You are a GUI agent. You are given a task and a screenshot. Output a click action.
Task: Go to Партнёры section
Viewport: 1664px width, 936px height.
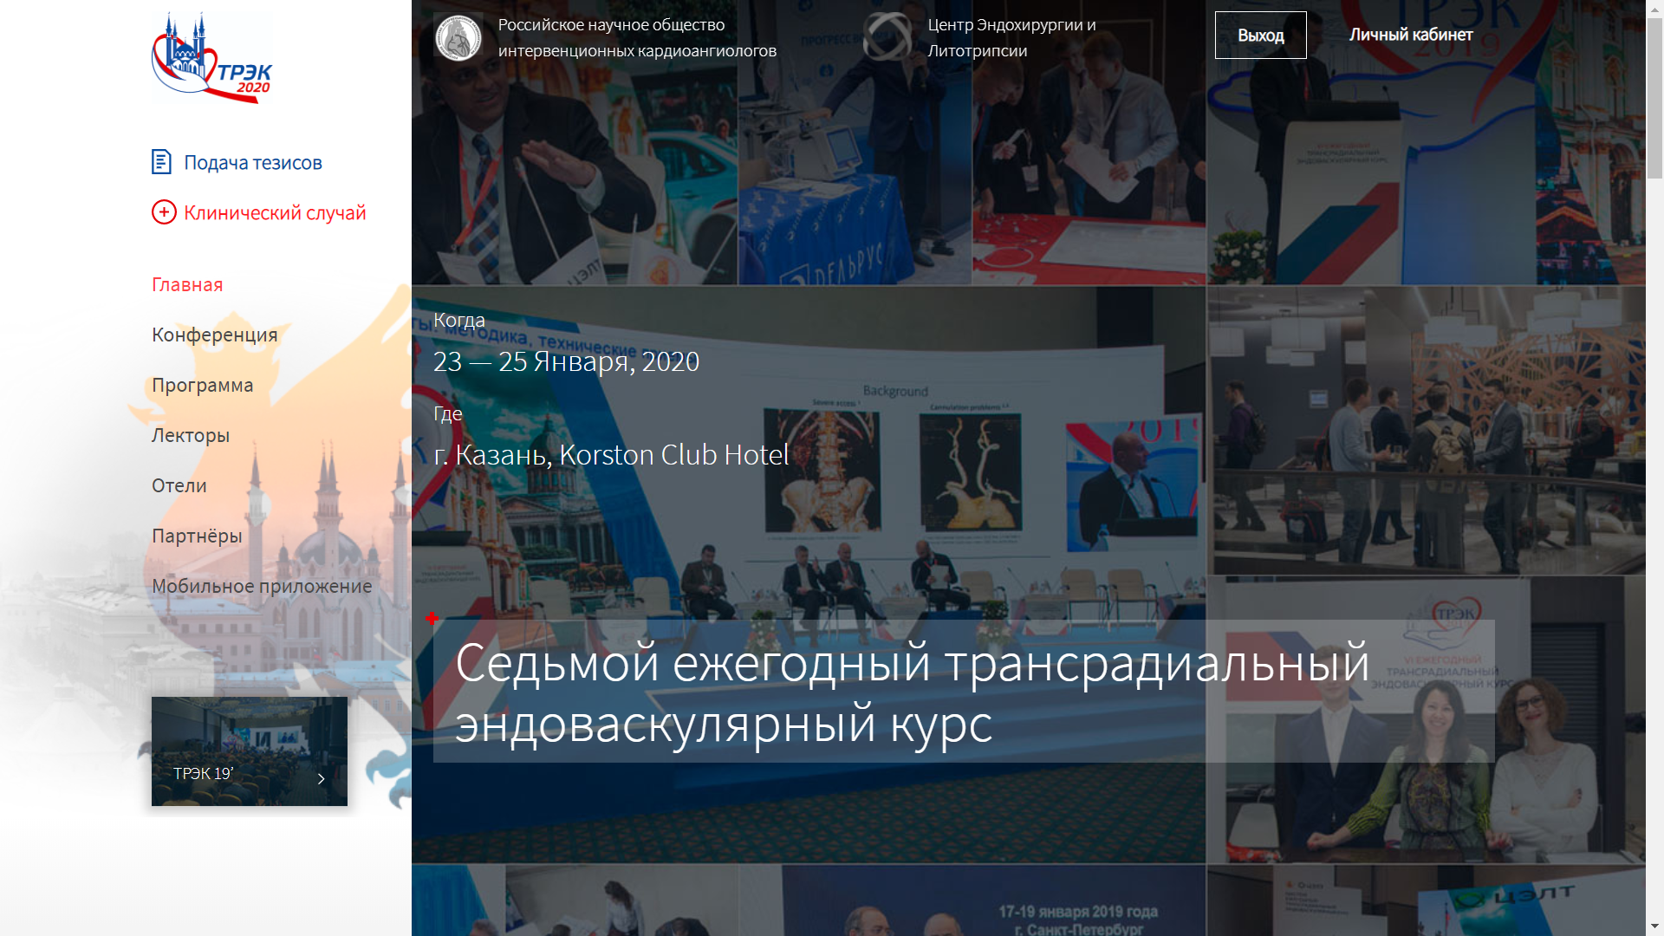click(197, 536)
